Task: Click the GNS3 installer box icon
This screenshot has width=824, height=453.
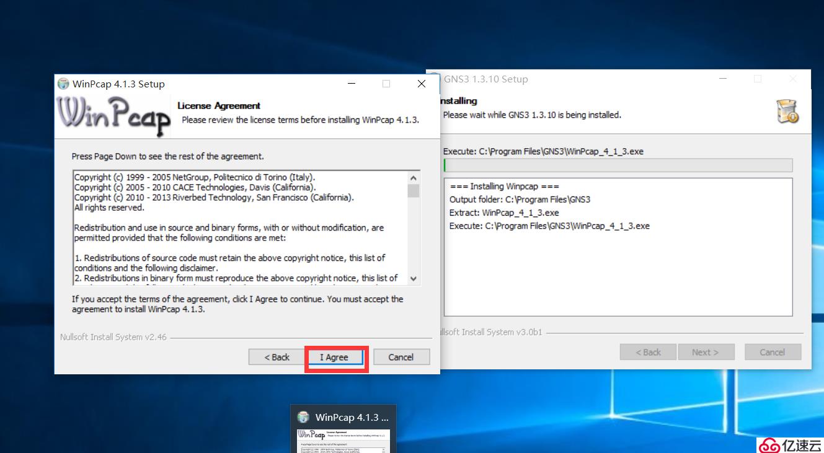Action: (787, 111)
